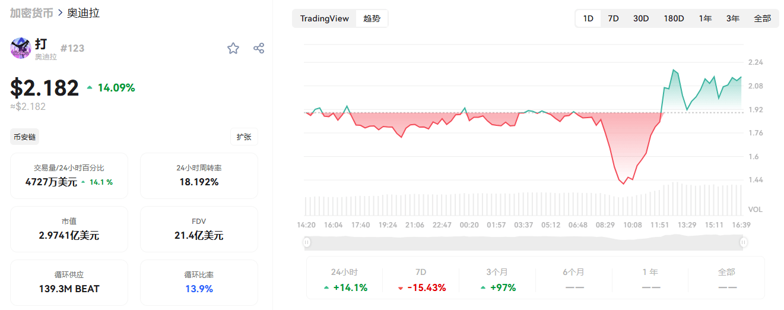Select the 30D time range
This screenshot has width=784, height=310.
click(641, 18)
